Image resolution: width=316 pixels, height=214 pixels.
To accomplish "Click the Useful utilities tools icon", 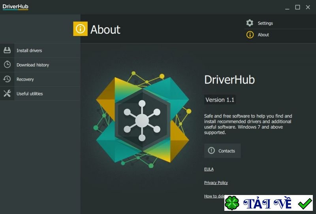I will point(7,93).
